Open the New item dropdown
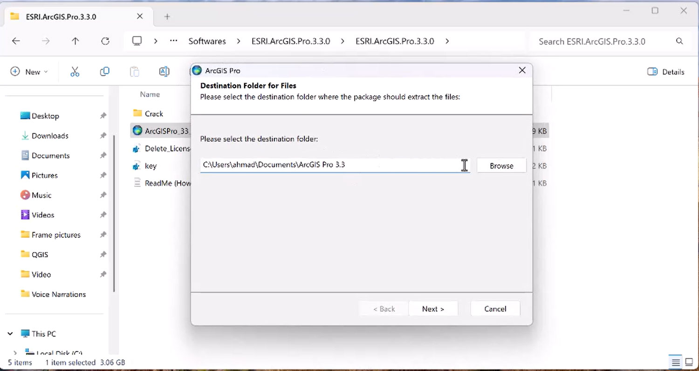Viewport: 699px width, 371px height. tap(29, 72)
